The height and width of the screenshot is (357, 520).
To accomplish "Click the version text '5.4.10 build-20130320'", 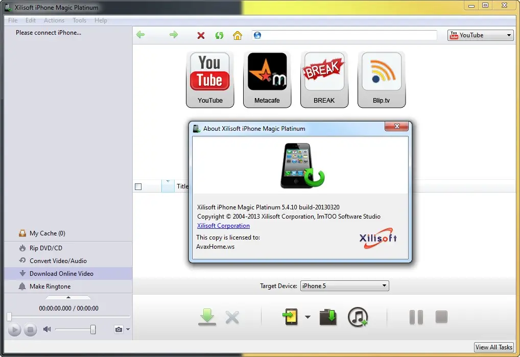I will coord(311,207).
